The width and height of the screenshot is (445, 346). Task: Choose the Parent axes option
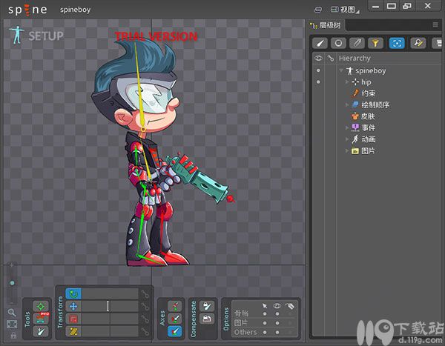point(174,319)
